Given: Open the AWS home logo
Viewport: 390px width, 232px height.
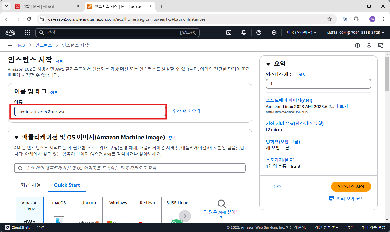Looking at the screenshot, I should (x=10, y=32).
